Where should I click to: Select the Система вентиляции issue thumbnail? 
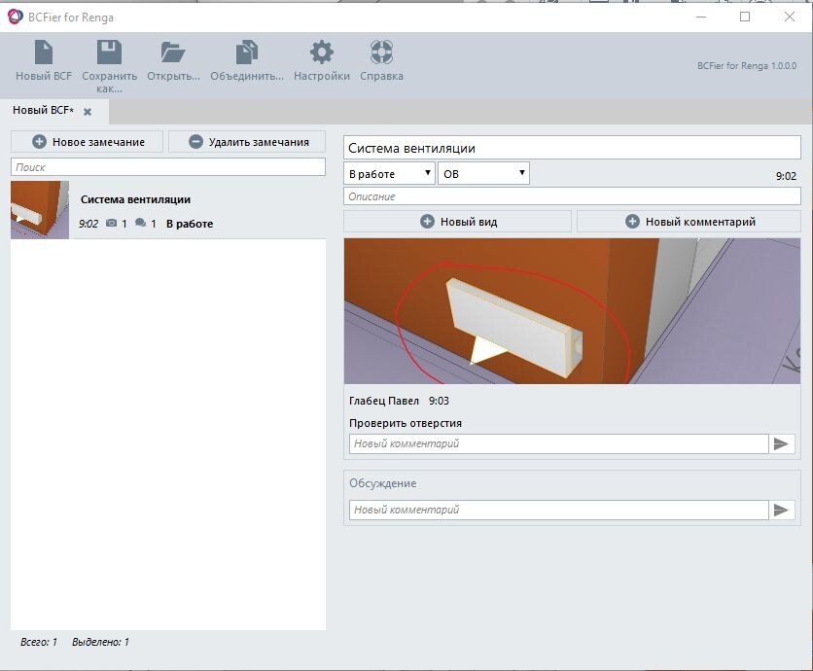point(40,210)
